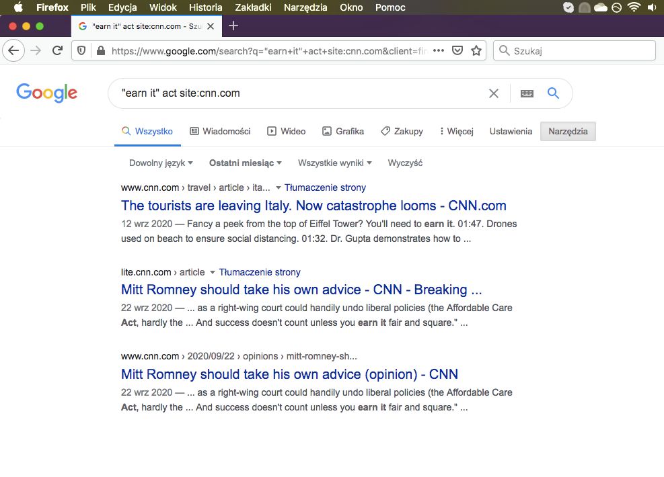Screen dimensions: 664x477
Task: Open the macOS Wi-Fi status icon
Action: [x=633, y=7]
